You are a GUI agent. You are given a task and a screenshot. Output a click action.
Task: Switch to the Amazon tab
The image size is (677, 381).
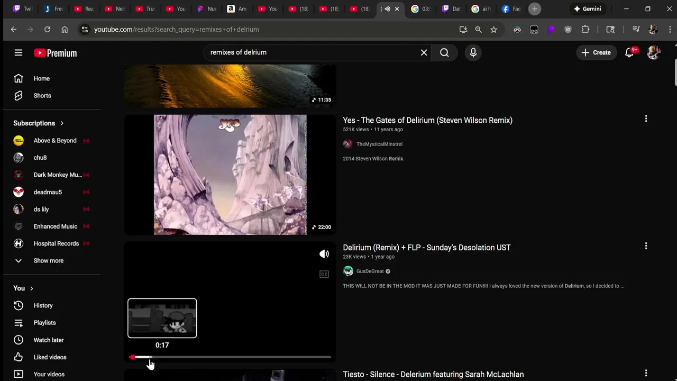pyautogui.click(x=237, y=9)
